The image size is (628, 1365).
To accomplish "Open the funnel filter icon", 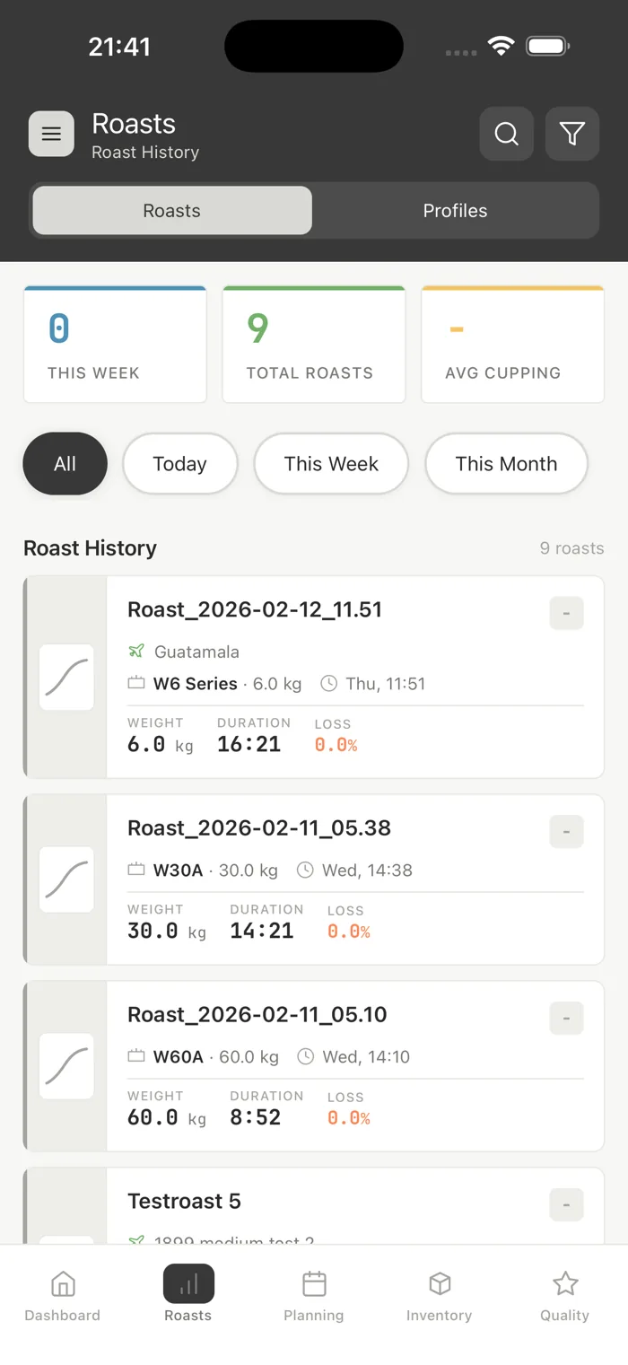I will [572, 135].
